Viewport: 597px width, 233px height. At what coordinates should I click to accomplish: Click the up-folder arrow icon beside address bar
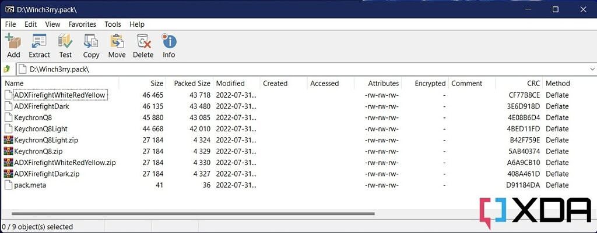pyautogui.click(x=7, y=69)
